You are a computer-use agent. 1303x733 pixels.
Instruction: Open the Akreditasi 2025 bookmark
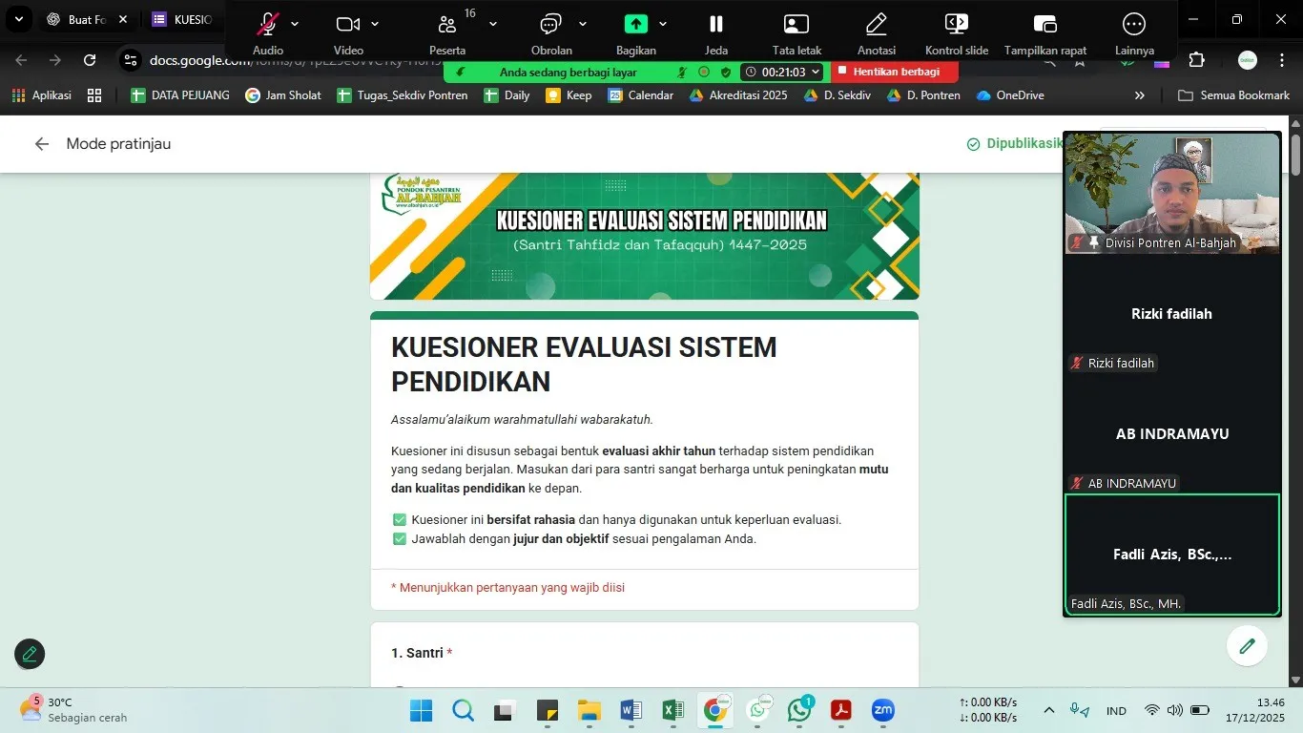[738, 95]
